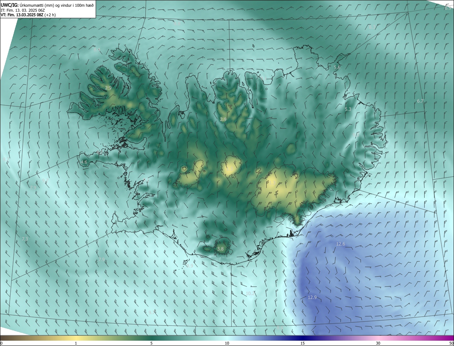Click the valid time 'VT: Fim. 13.03.2025 08Z (+2 h)'
454x346 pixels.
point(28,15)
